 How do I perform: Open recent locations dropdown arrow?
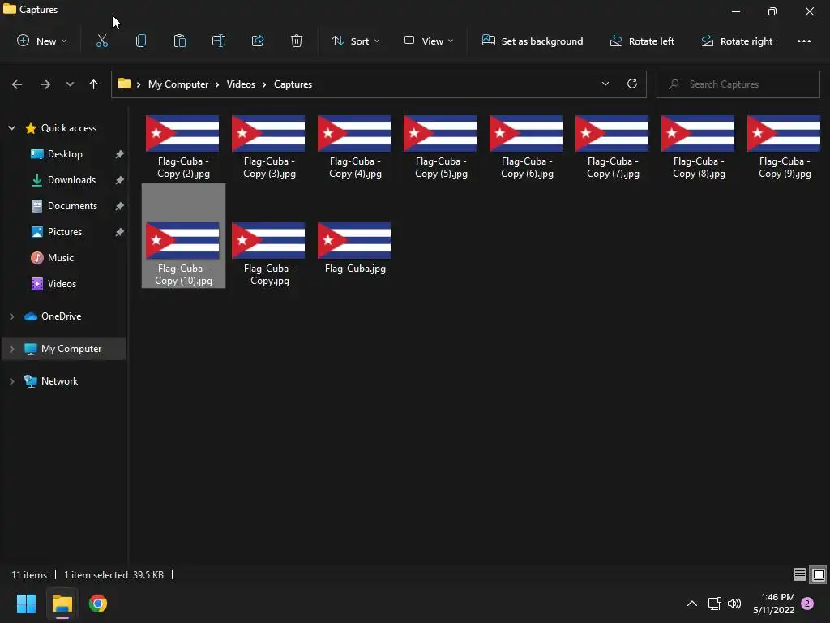(70, 84)
